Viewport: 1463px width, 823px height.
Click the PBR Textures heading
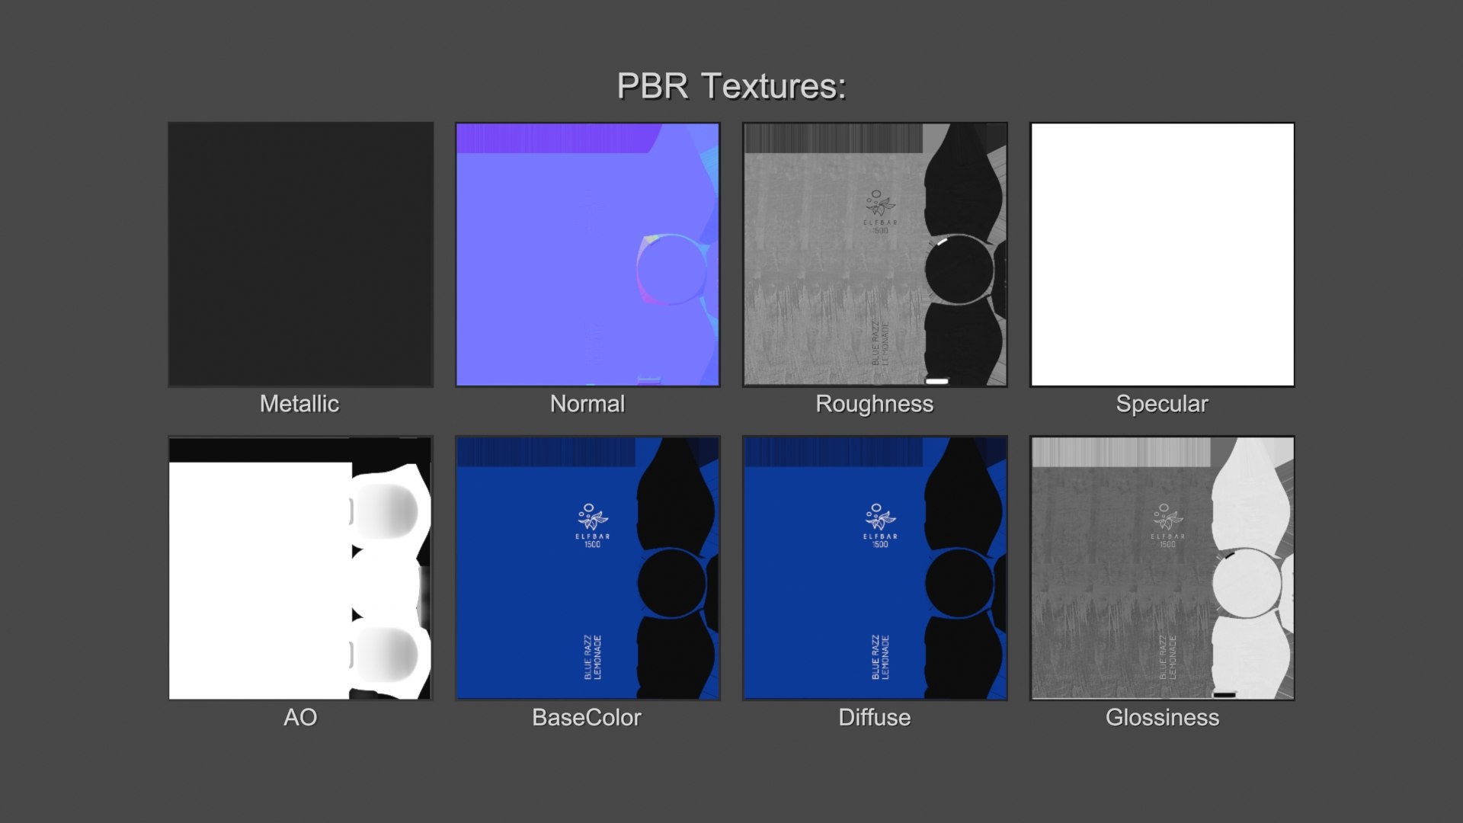[731, 86]
